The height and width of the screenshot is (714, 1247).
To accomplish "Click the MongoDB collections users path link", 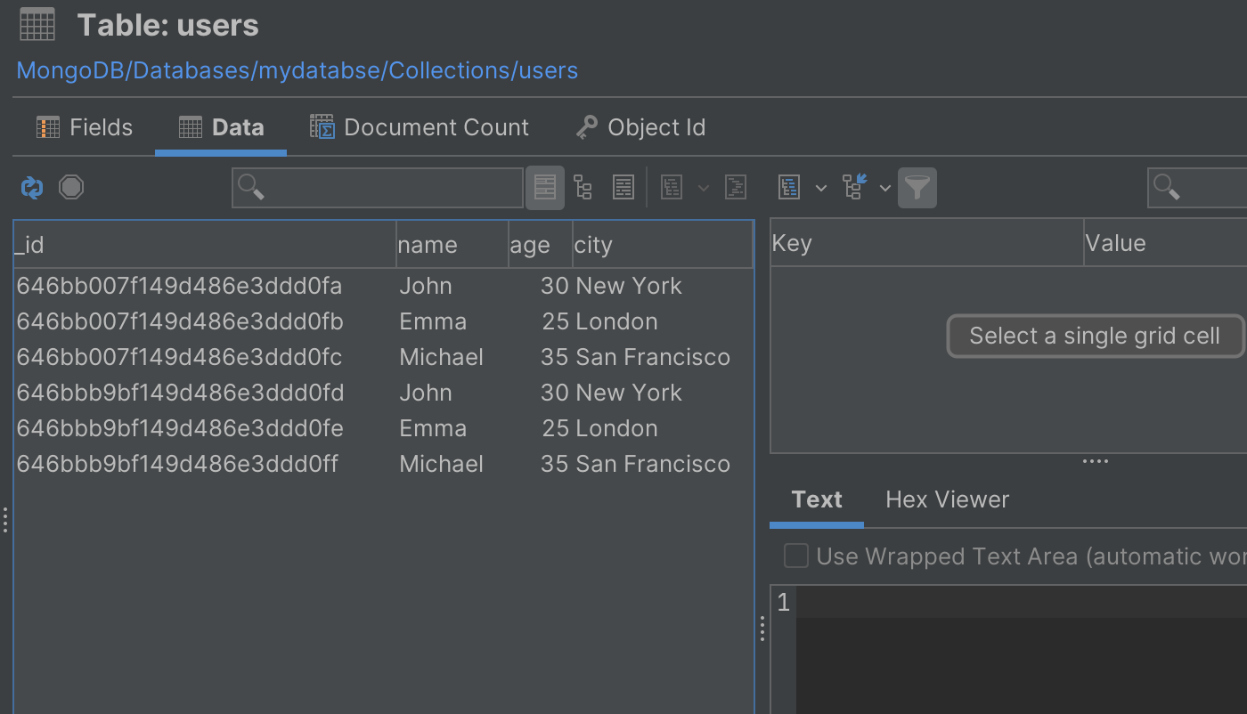I will click(297, 70).
